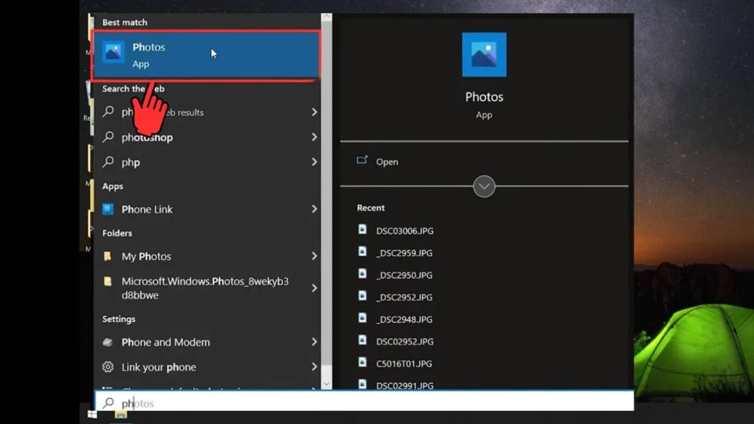This screenshot has height=424, width=754.
Task: Open recent file _DSC2952.JPG
Action: 404,297
